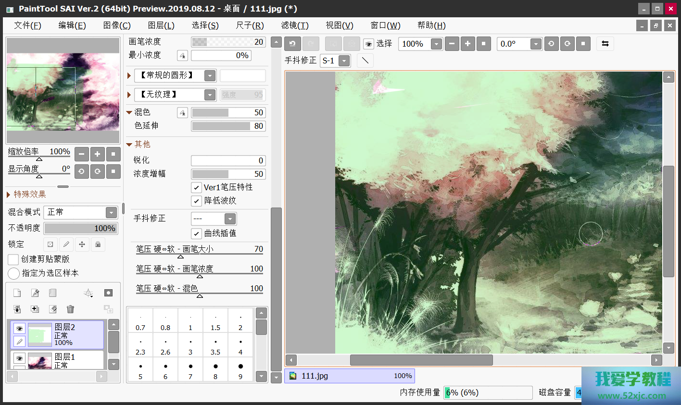Uncheck the Ver1笔压特性 checkbox
681x405 pixels.
tap(196, 187)
